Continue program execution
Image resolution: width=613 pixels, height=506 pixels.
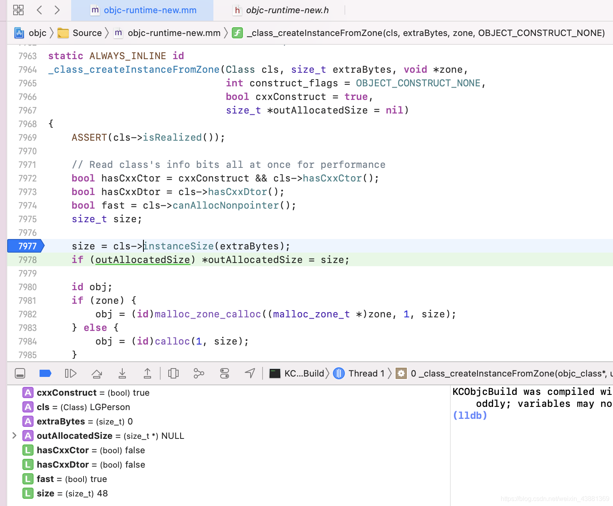click(71, 373)
